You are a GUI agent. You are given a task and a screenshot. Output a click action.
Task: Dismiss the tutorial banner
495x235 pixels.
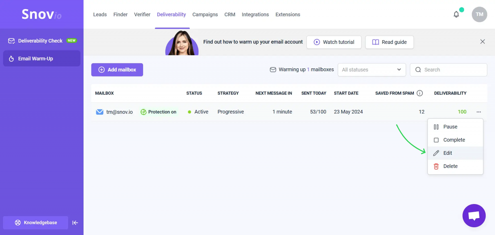[x=482, y=42]
